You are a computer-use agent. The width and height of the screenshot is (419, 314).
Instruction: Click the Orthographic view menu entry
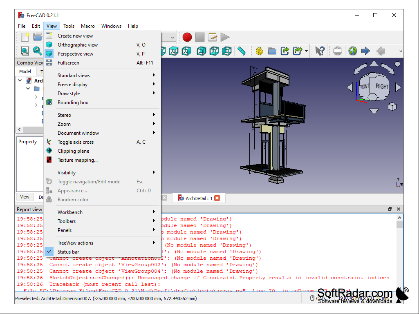coord(102,45)
